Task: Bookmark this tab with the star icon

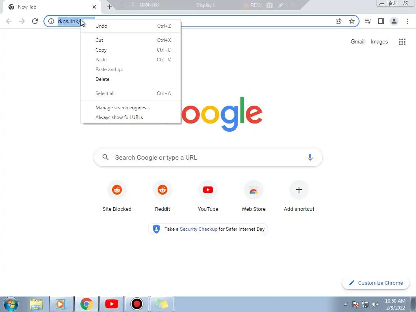Action: [351, 21]
